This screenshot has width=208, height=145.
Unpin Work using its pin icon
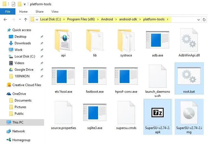pos(42,50)
